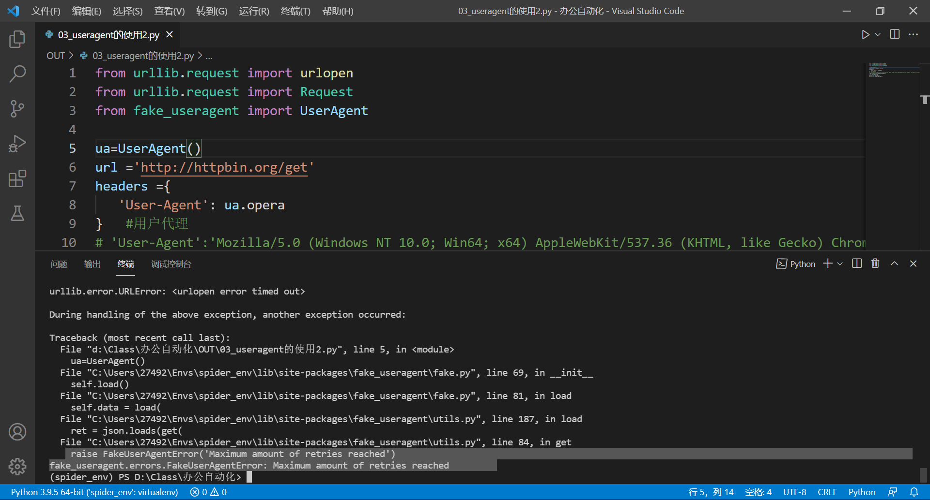Open notifications bell icon
930x500 pixels.
pyautogui.click(x=914, y=492)
